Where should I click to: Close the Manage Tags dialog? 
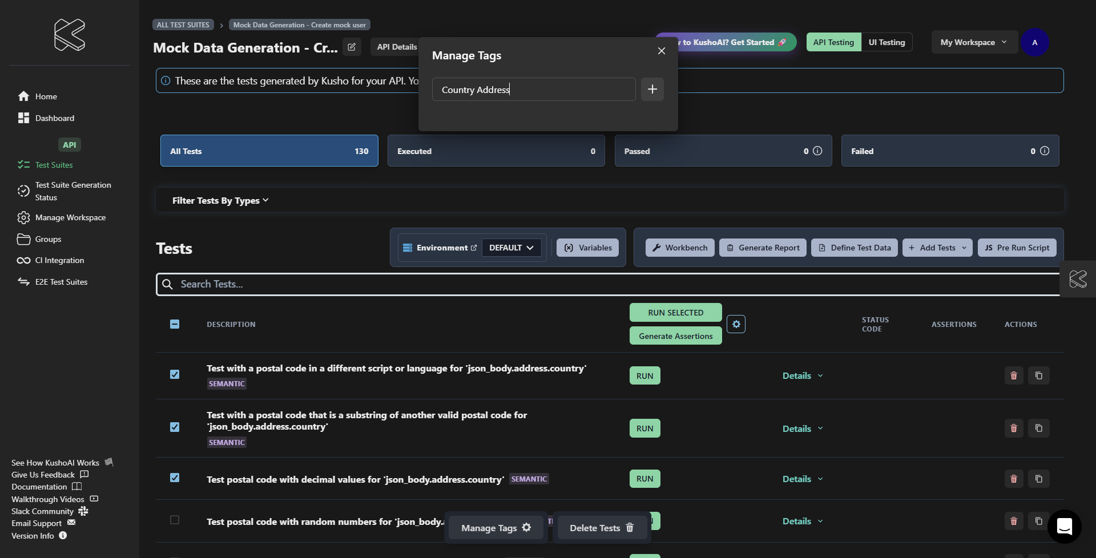662,51
